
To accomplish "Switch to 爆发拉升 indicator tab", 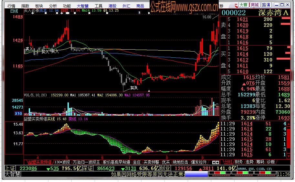I will [199, 162].
